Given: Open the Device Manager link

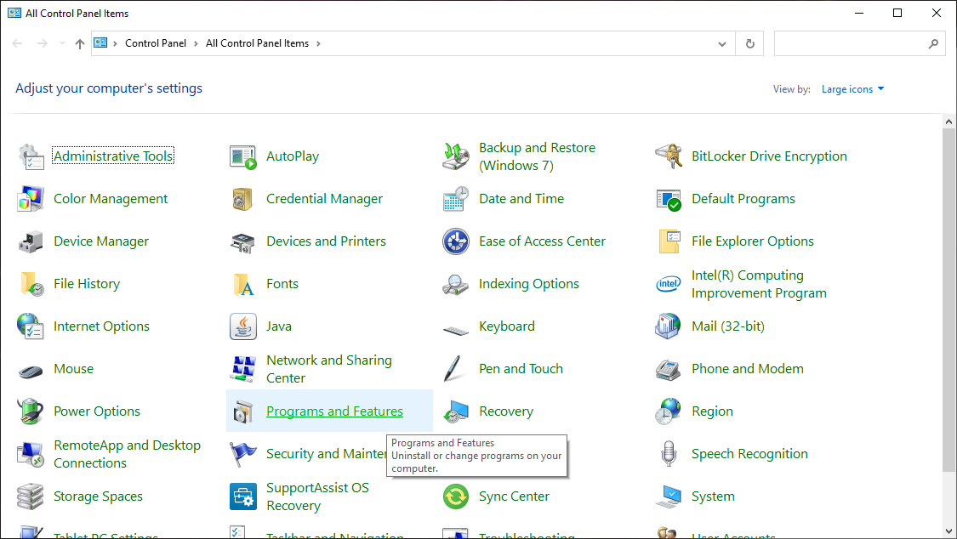Looking at the screenshot, I should [101, 241].
